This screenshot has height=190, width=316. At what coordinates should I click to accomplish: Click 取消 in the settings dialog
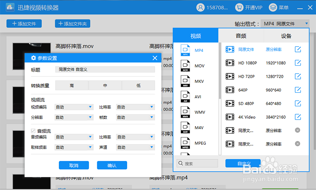(x=74, y=165)
